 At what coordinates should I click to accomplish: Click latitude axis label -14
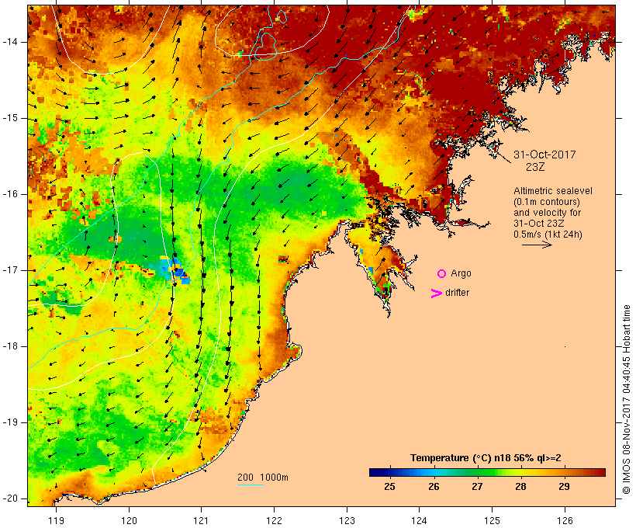(x=10, y=42)
